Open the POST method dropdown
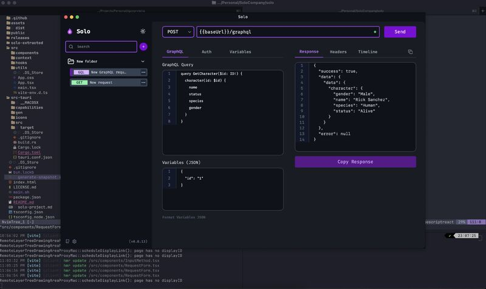 (x=178, y=32)
